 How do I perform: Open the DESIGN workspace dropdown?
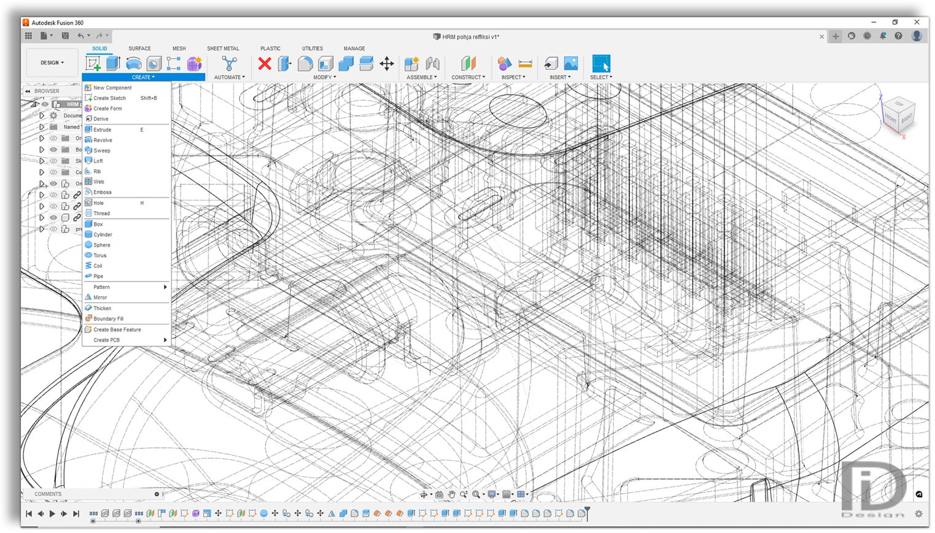[52, 63]
